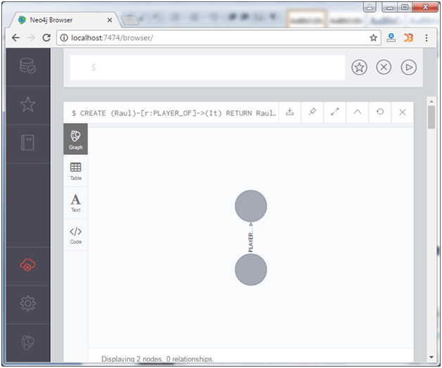Open the blue extension icon in toolbar
This screenshot has width=442, height=368.
pos(391,38)
